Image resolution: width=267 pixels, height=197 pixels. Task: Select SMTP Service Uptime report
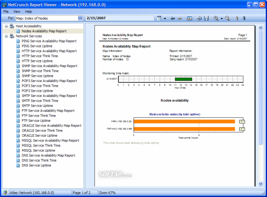(x=37, y=106)
